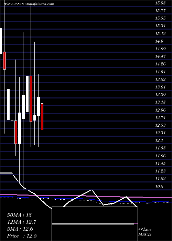Click the tall red candle body below 14.04
Viewport: 172px width, 241px height.
(x=31, y=99)
